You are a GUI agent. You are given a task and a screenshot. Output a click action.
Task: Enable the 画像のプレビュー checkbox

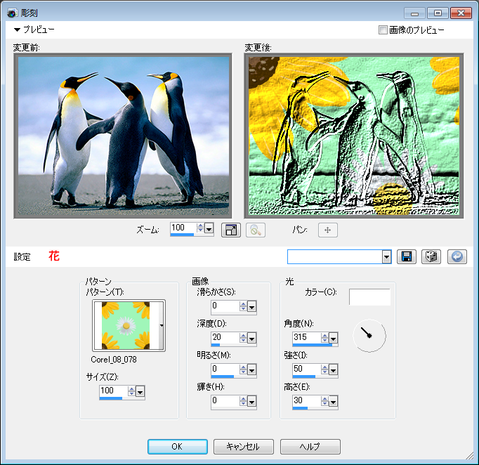(x=383, y=30)
